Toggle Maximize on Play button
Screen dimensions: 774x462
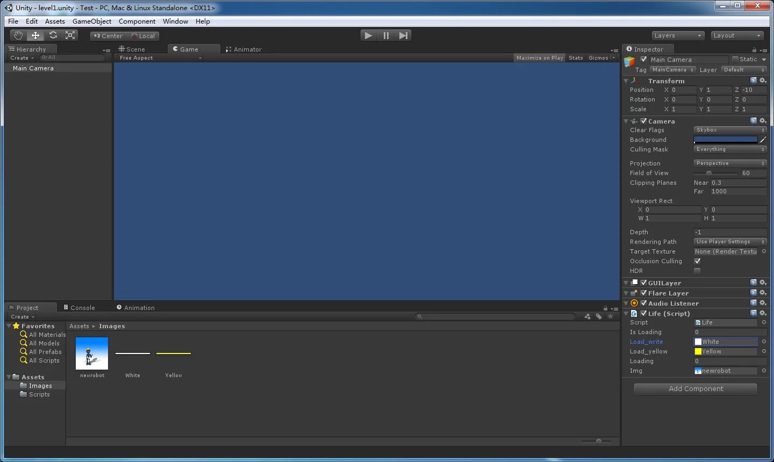[x=540, y=58]
